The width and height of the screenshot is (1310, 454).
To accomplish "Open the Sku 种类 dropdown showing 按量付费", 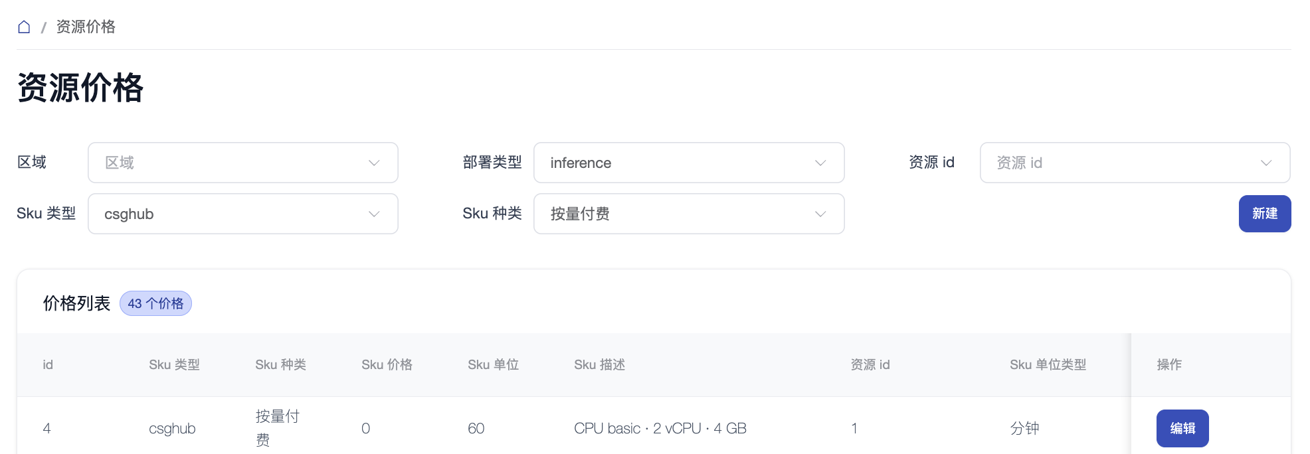I will tap(689, 214).
